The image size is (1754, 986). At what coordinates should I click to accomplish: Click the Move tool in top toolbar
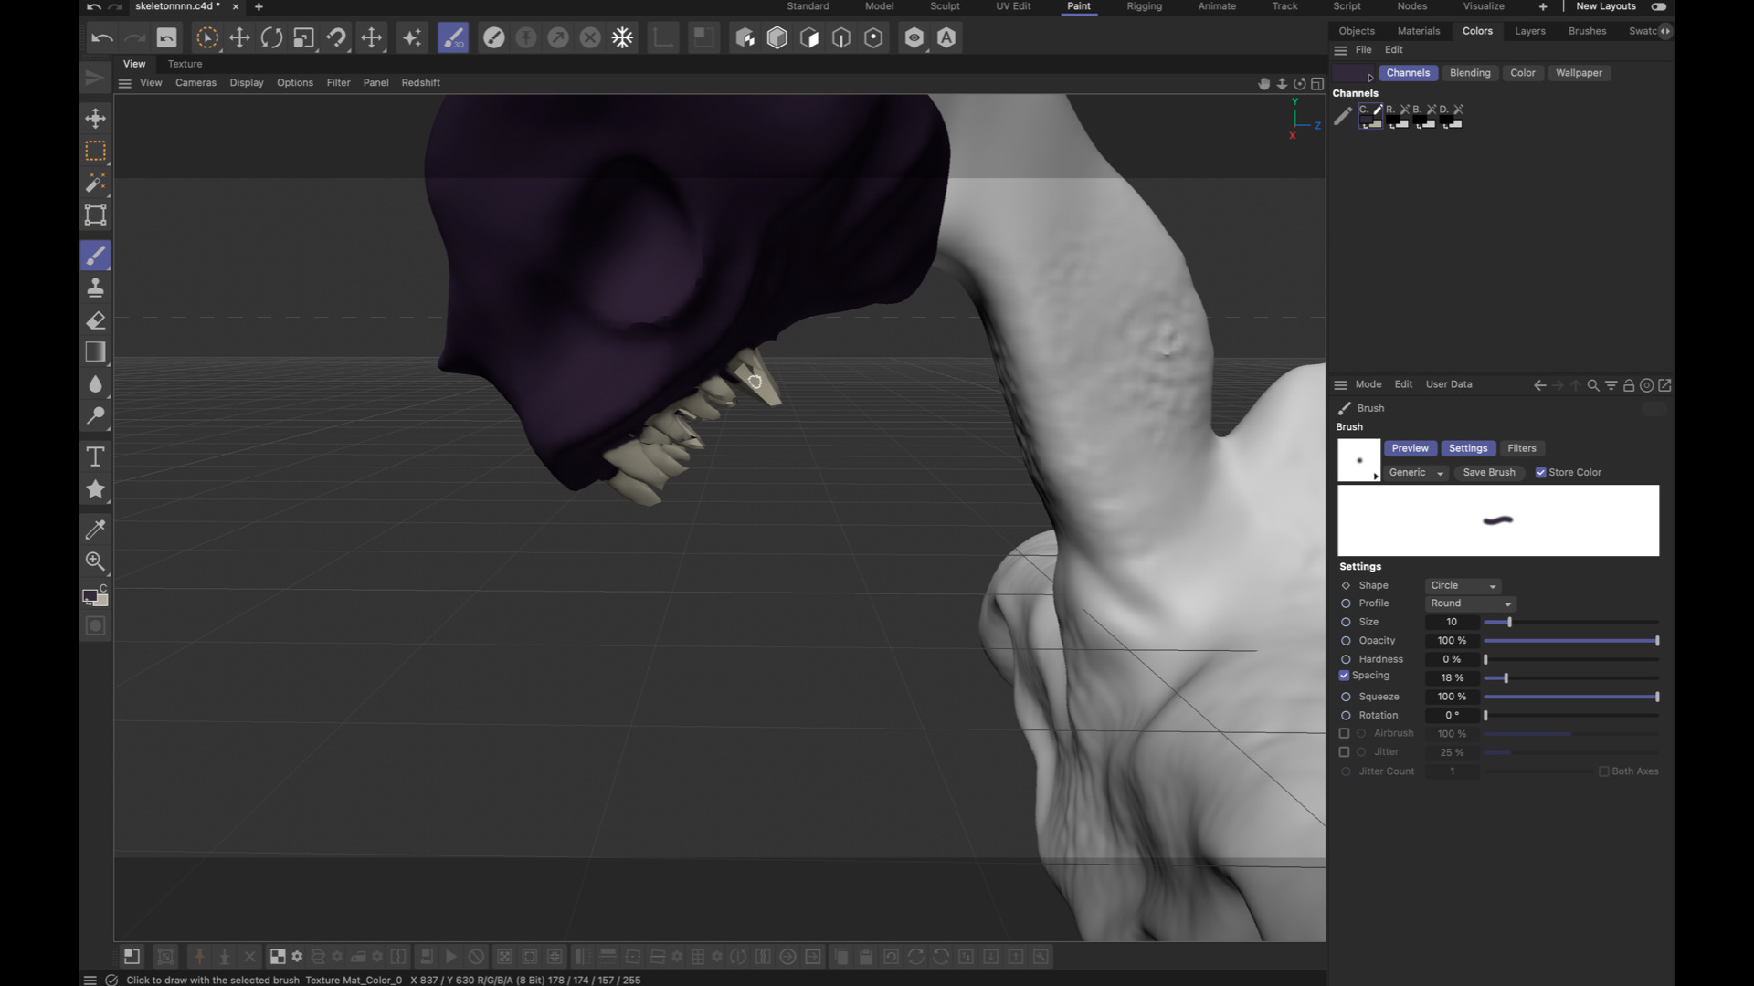(x=239, y=37)
